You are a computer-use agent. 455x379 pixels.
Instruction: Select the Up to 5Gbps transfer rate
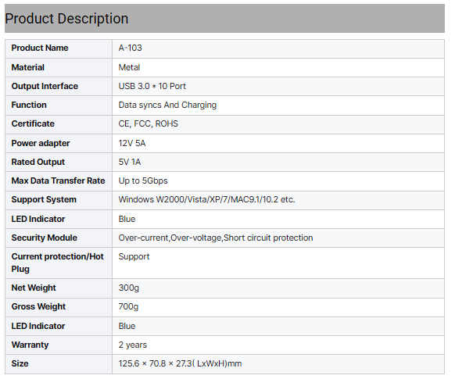143,181
